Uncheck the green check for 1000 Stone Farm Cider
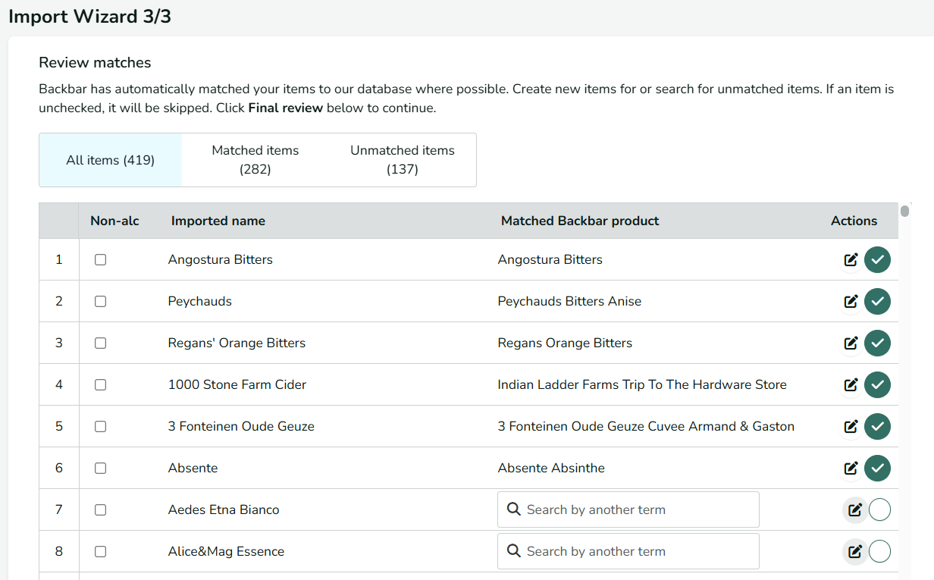Viewport: 934px width, 580px height. [x=878, y=385]
